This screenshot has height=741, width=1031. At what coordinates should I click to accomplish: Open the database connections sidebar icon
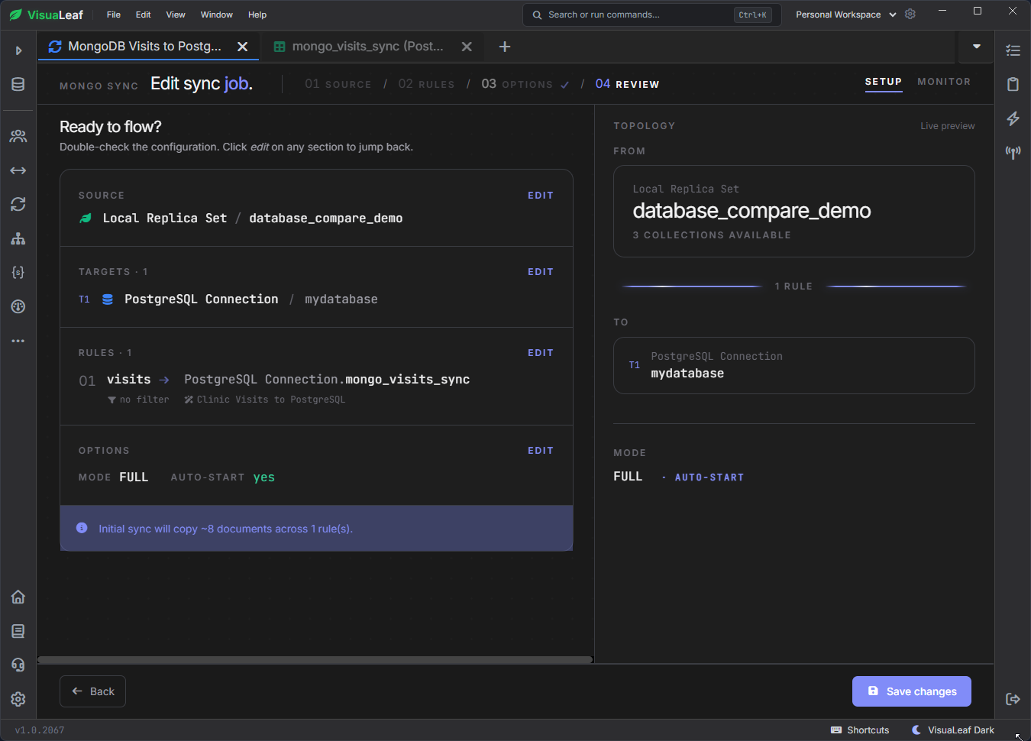coord(18,84)
